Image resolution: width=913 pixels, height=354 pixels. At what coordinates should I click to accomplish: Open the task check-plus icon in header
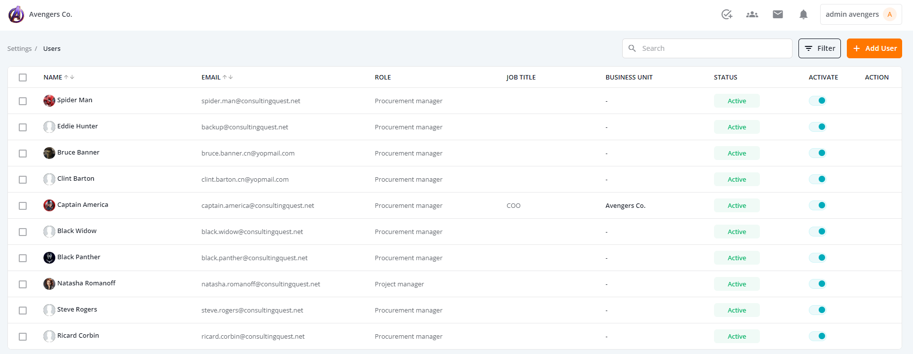(726, 14)
